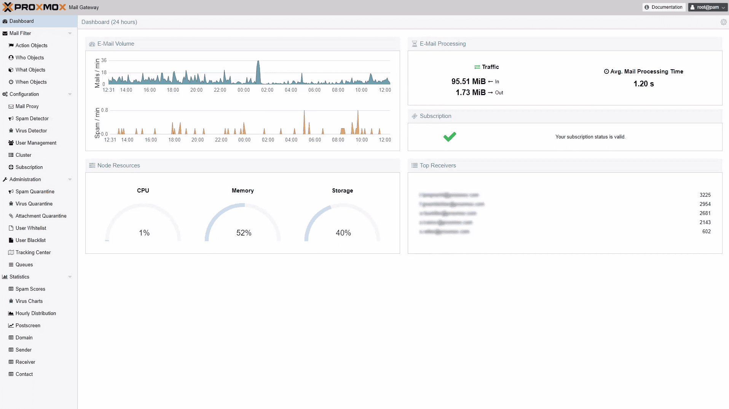
Task: Open Subscription under Configuration
Action: [38, 167]
